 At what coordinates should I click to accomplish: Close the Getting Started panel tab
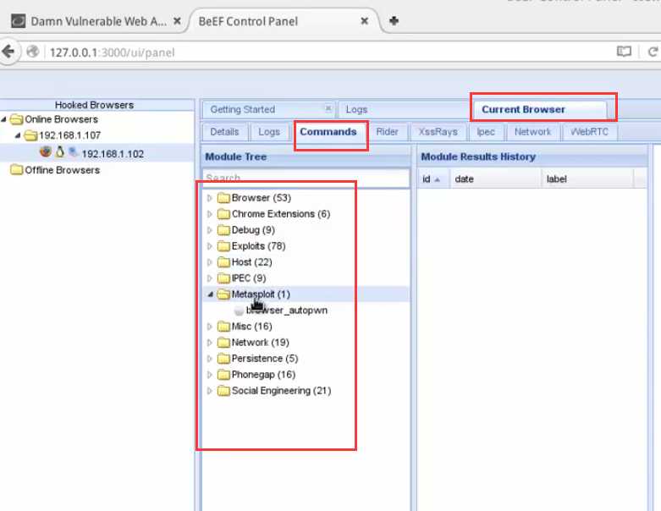pyautogui.click(x=328, y=108)
